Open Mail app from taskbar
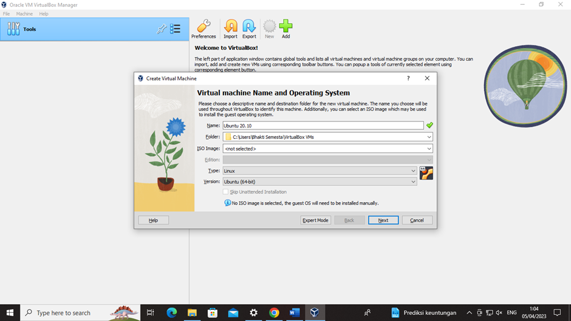 (x=233, y=313)
